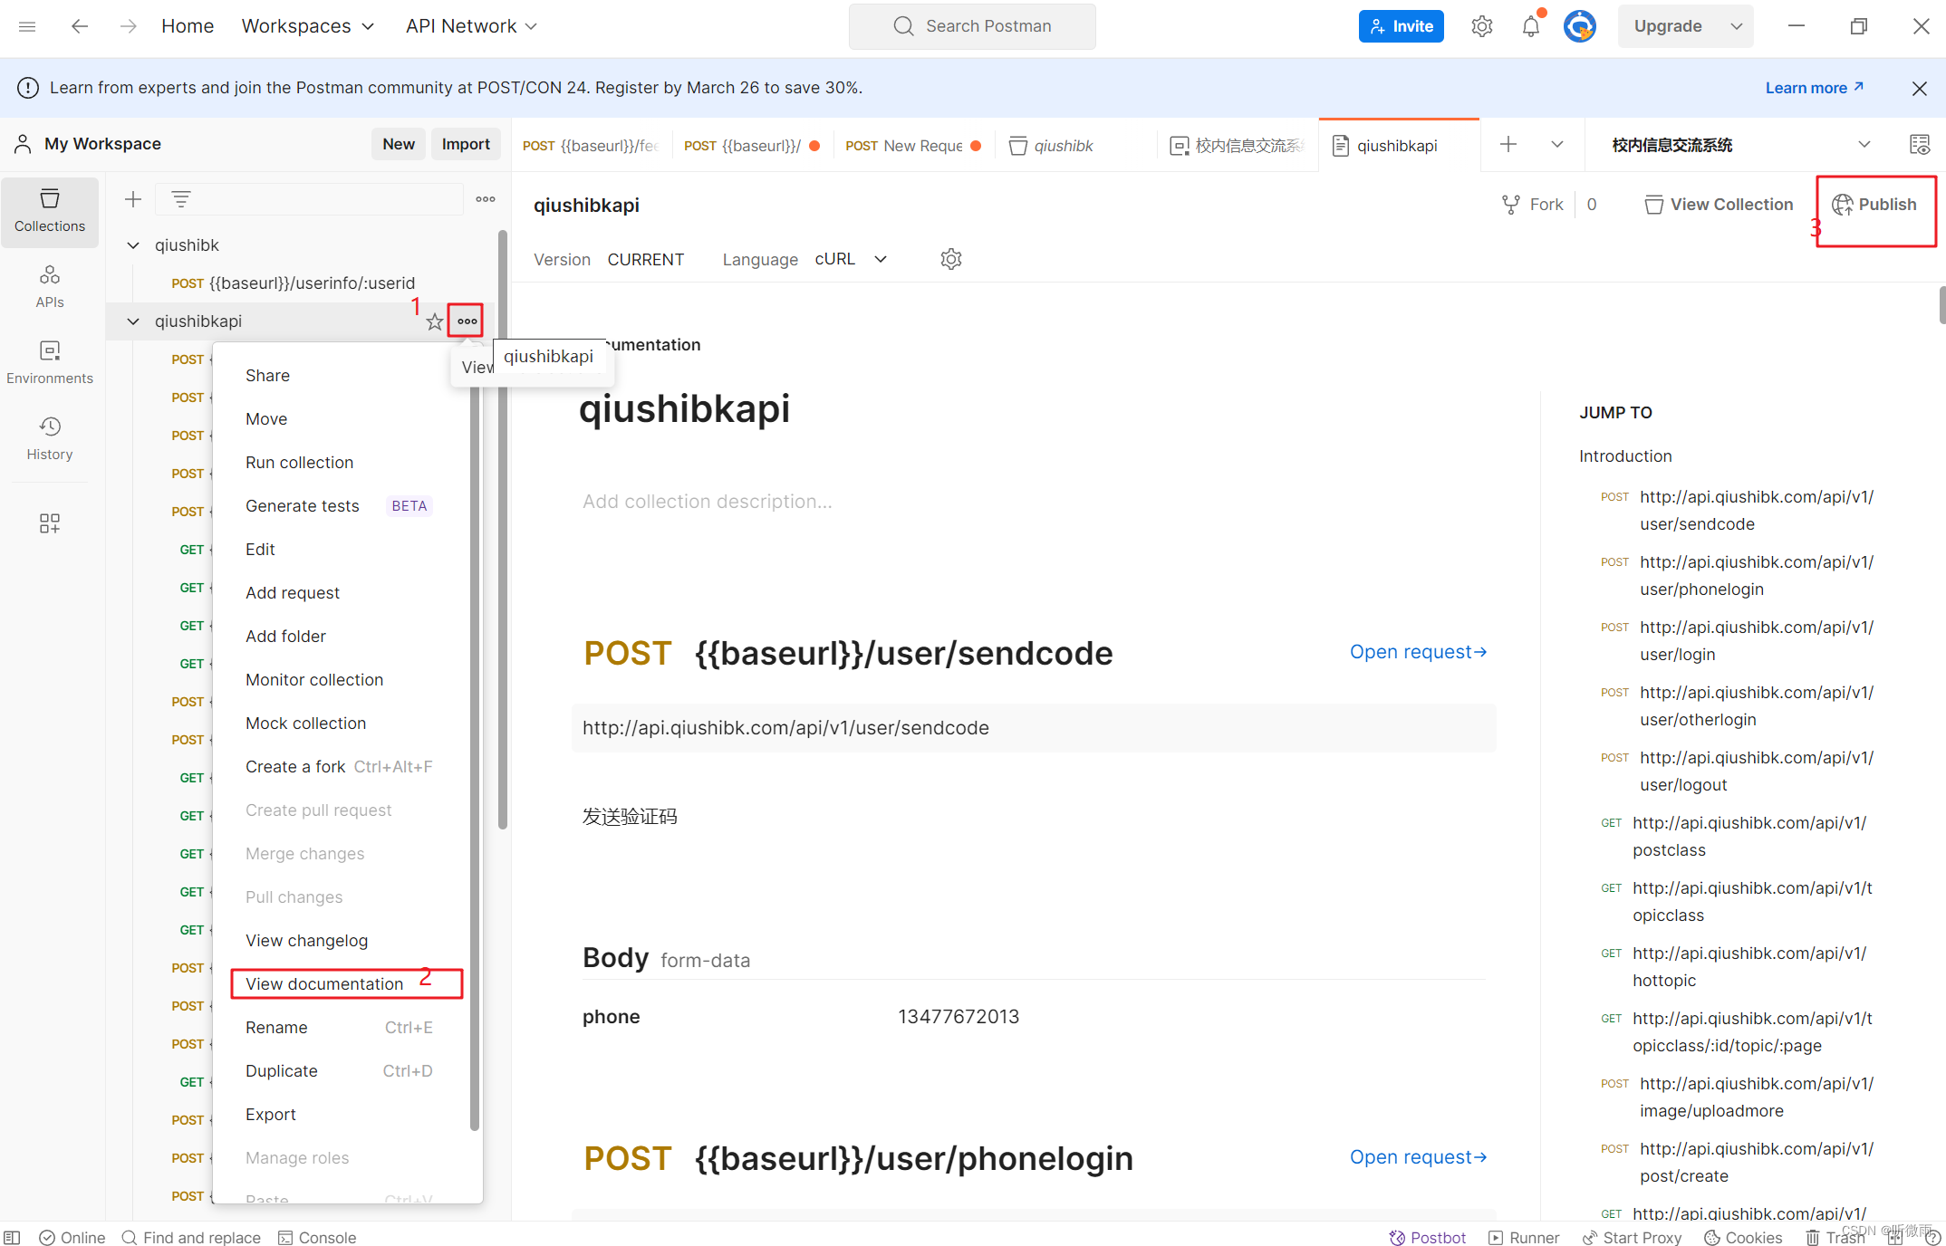The image size is (1946, 1246).
Task: Click the New button
Action: [399, 144]
